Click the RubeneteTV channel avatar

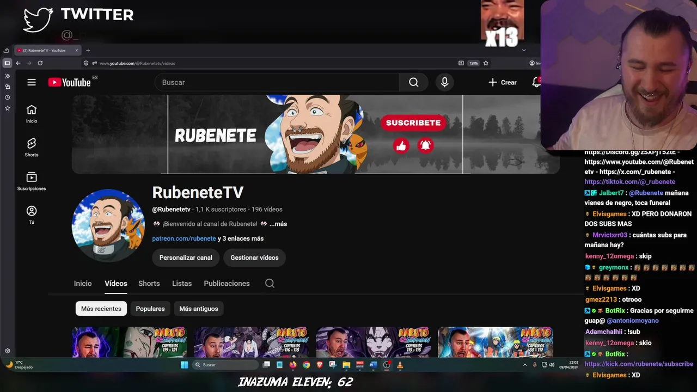coord(108,225)
